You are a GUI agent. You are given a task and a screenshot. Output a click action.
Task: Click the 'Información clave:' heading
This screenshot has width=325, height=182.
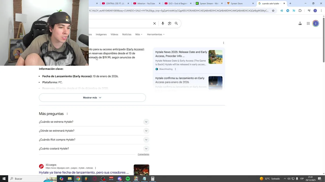tap(51, 69)
